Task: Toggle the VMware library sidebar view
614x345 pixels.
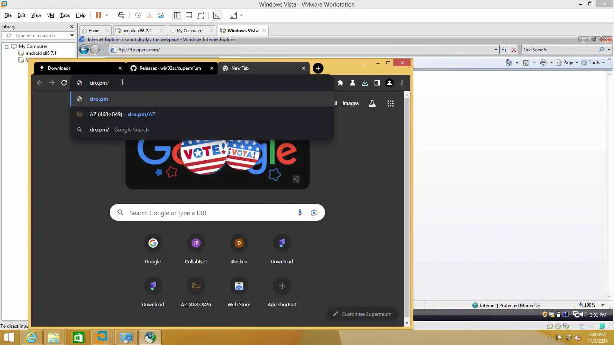Action: pyautogui.click(x=177, y=15)
